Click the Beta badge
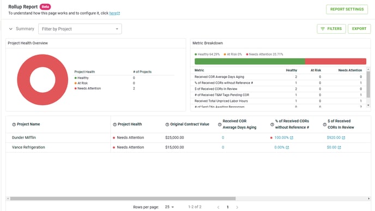The image size is (375, 211). [x=45, y=7]
